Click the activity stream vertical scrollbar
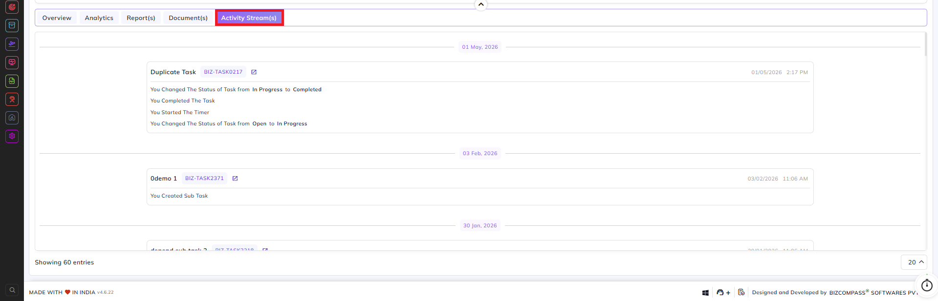 925,44
